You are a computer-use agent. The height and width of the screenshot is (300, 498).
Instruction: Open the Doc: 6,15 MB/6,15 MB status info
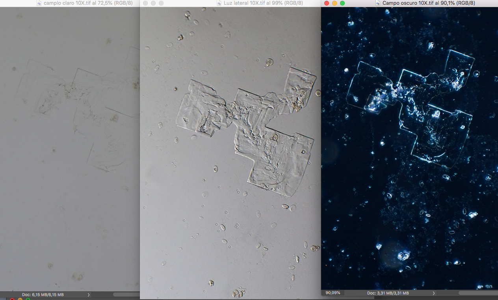coord(43,295)
